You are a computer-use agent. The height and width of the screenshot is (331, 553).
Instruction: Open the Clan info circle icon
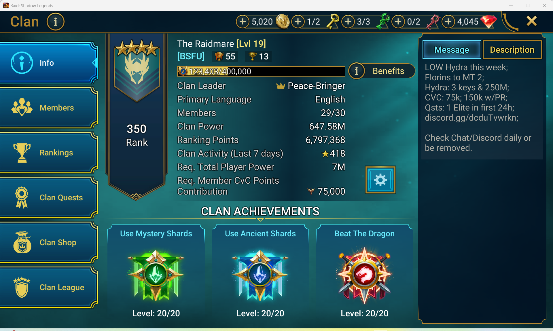[x=55, y=22]
